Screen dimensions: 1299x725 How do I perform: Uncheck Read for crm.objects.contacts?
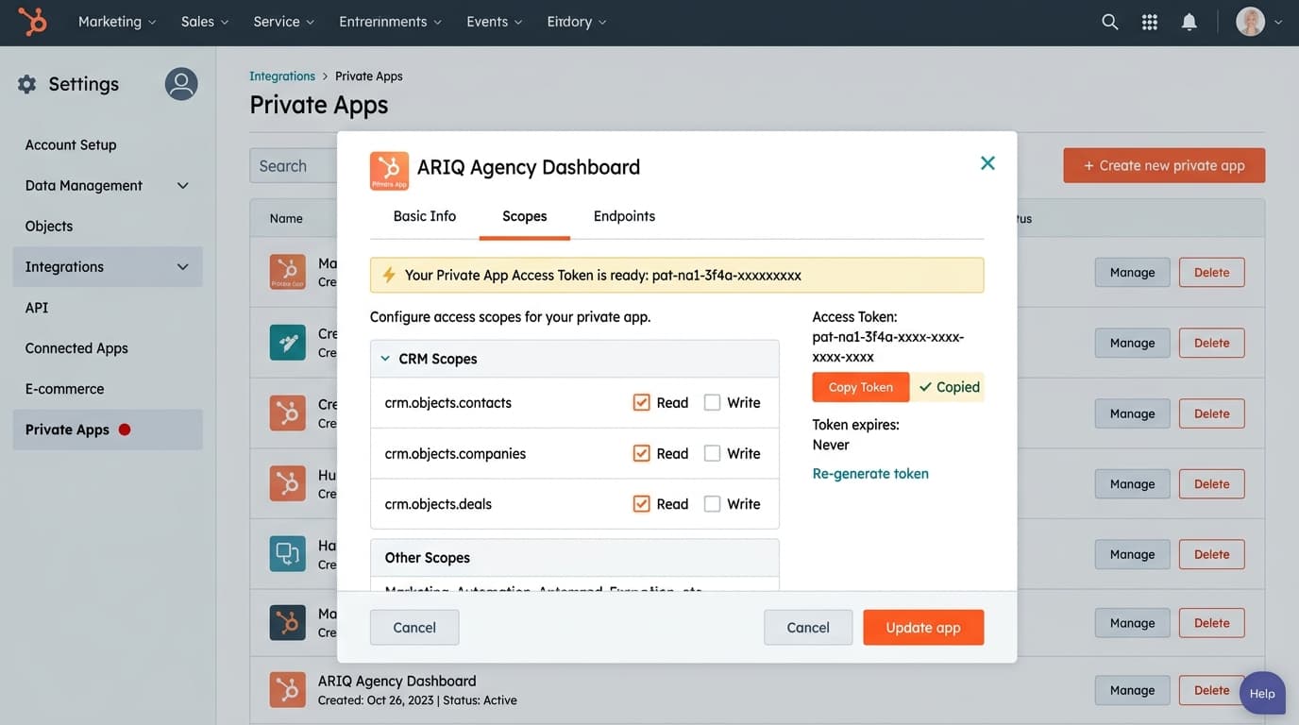coord(642,403)
